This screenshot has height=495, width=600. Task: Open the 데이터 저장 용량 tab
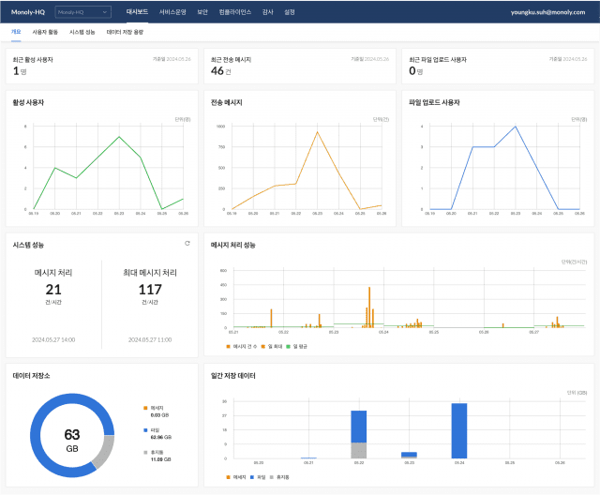click(126, 32)
